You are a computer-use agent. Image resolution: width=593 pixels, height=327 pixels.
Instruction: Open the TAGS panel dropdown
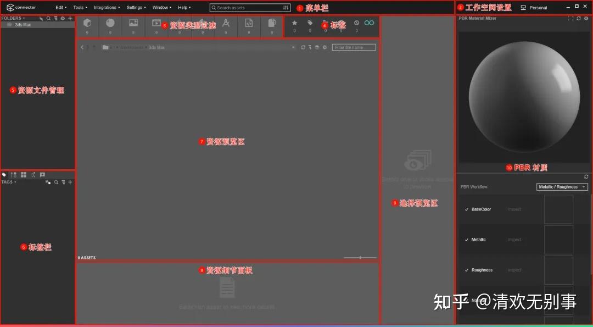click(x=16, y=182)
